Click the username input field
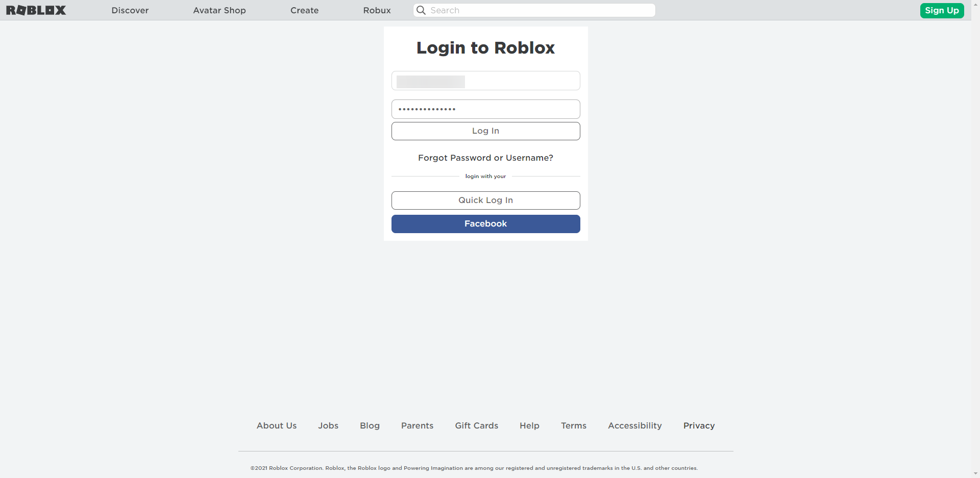 coord(485,80)
